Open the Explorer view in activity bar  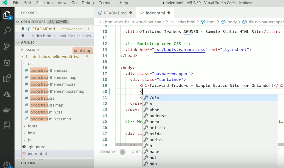[7, 15]
